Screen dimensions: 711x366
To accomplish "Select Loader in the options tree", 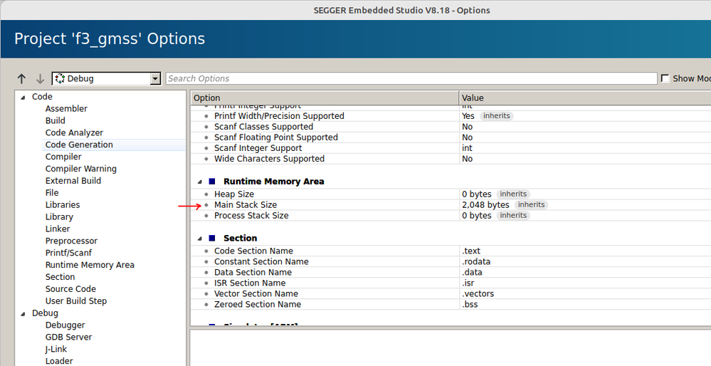I will tap(59, 361).
